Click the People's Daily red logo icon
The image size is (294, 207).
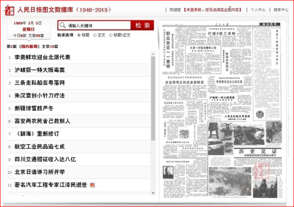9,8
